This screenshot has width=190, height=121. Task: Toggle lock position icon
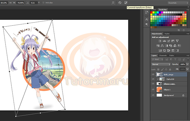[x=166, y=69]
